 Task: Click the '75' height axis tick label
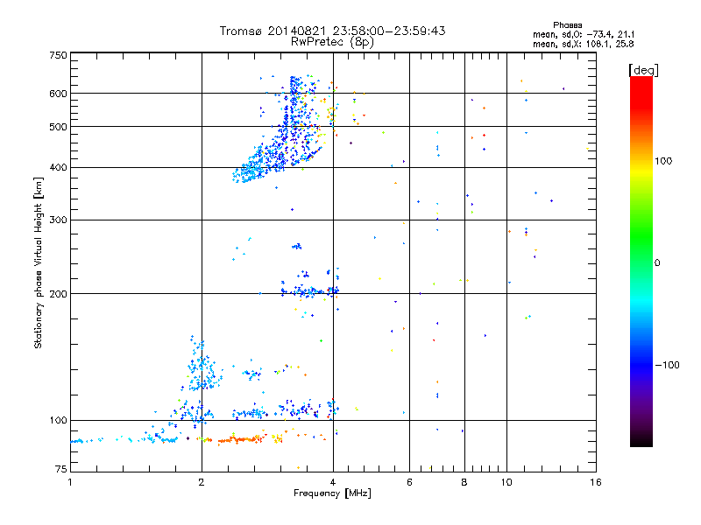coord(61,469)
